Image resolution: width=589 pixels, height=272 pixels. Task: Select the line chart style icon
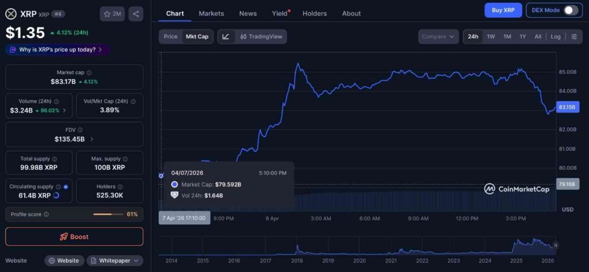pos(225,37)
